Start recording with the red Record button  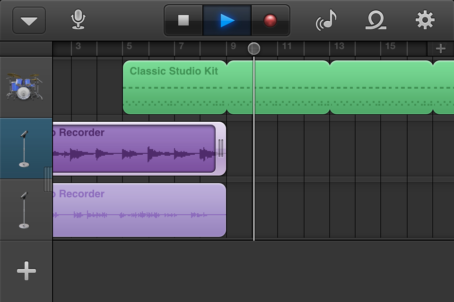(x=270, y=20)
